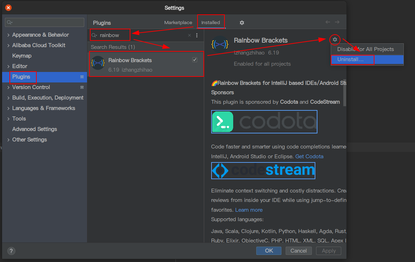Open the Learn more link

point(249,210)
